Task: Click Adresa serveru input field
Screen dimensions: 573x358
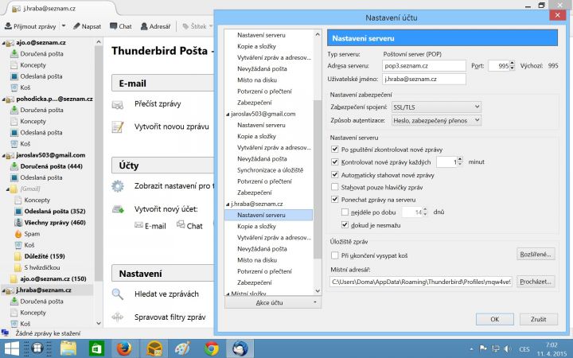Action: [424, 66]
